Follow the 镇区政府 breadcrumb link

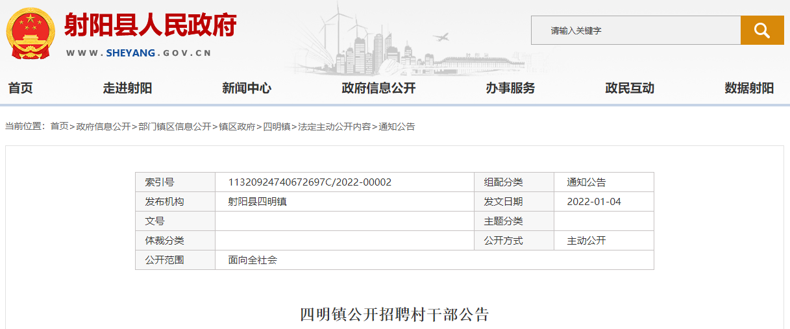coord(237,127)
